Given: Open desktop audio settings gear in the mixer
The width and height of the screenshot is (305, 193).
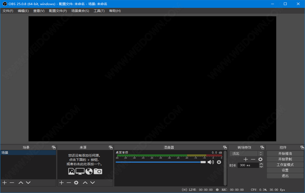Looking at the screenshot, I should tap(219, 162).
